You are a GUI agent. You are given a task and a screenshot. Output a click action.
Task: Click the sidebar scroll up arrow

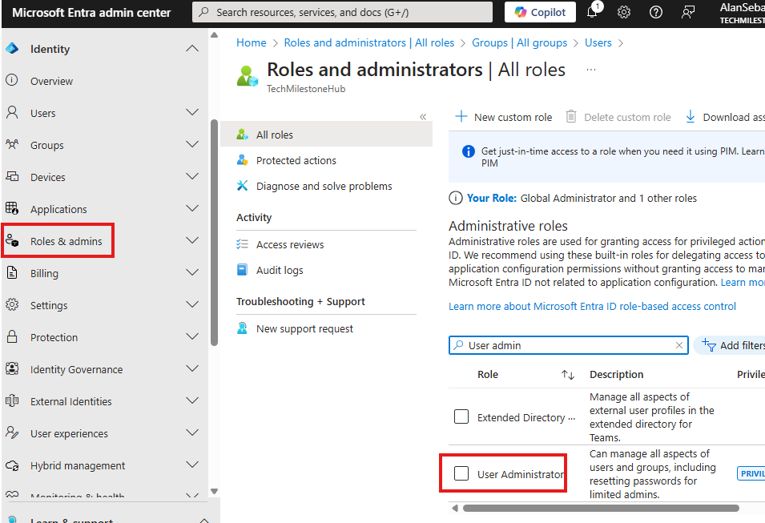coord(214,35)
